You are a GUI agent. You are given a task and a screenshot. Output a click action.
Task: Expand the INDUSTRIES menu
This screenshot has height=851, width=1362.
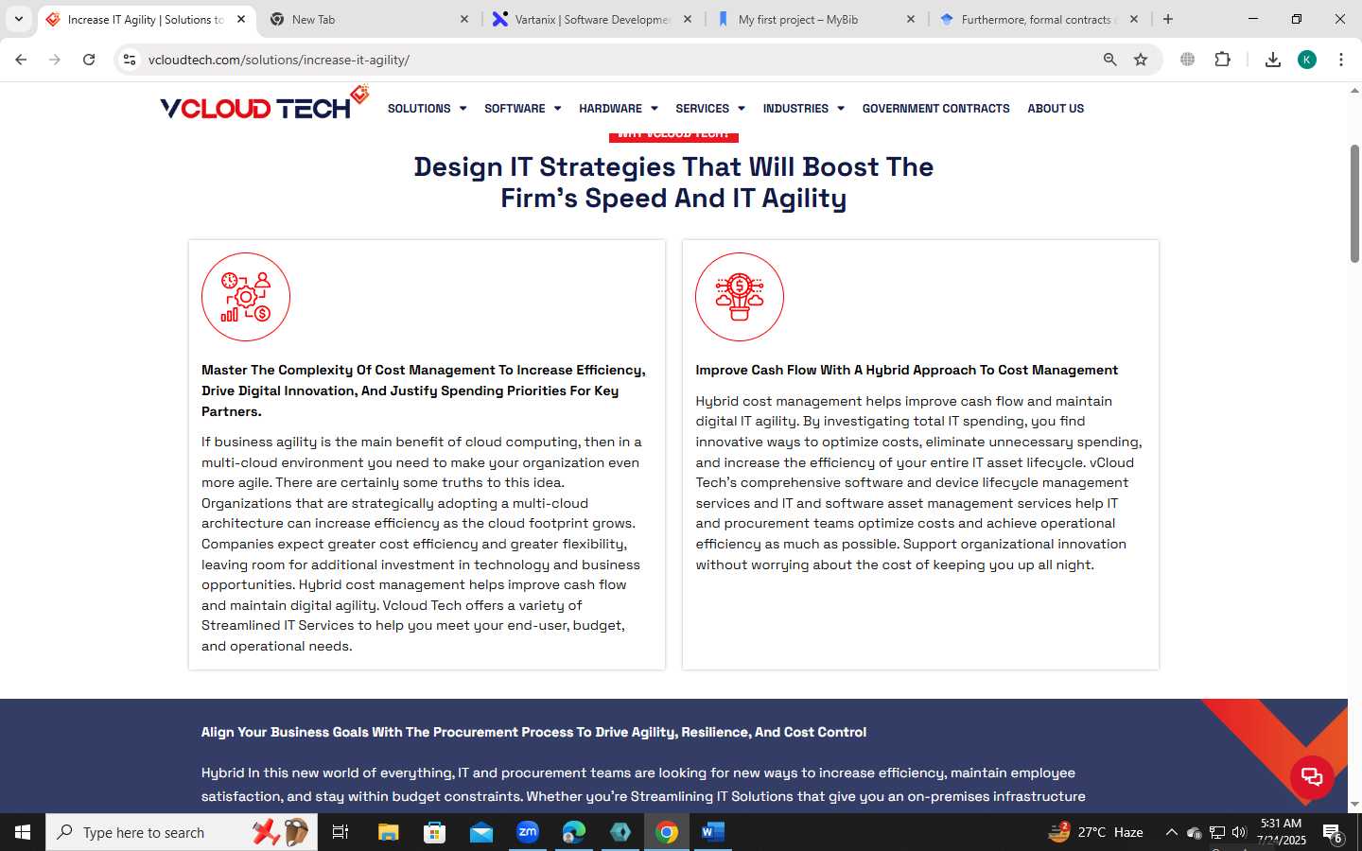click(x=803, y=109)
